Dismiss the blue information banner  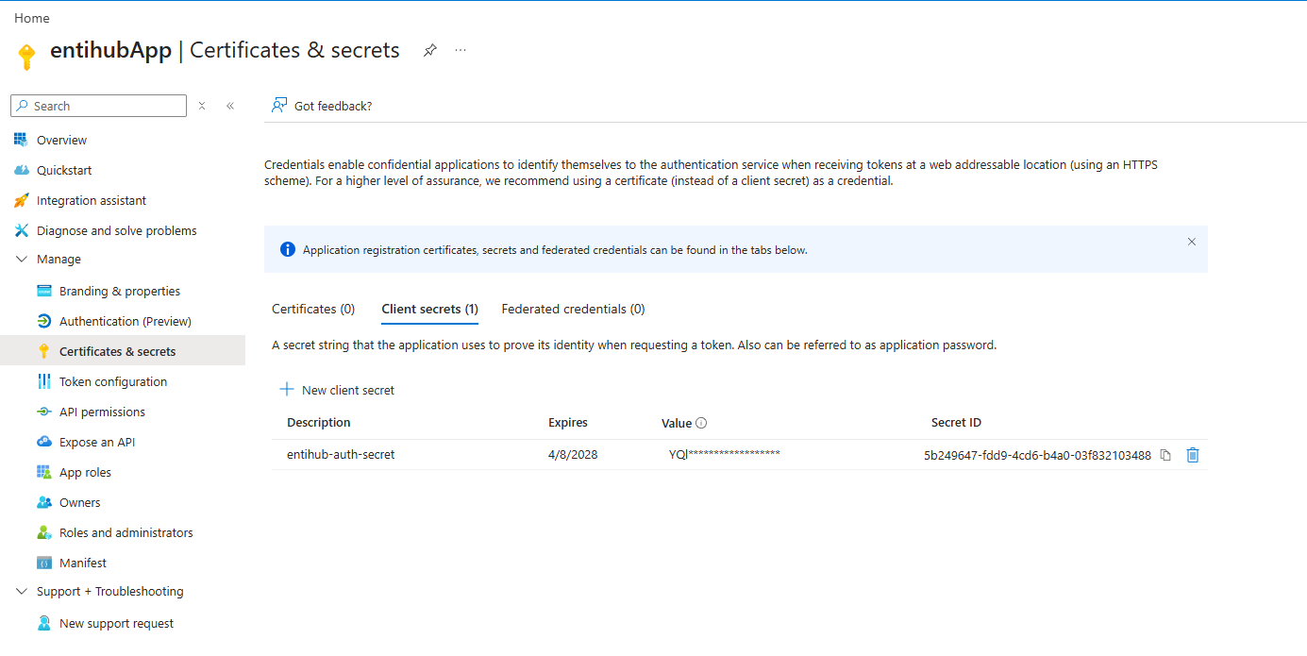tap(1191, 242)
